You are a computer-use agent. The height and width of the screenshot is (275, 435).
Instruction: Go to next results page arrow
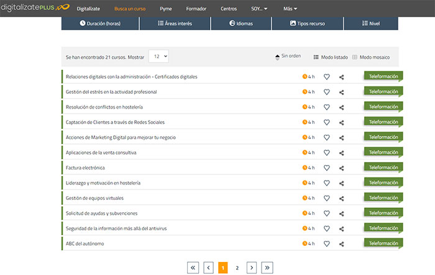252,268
